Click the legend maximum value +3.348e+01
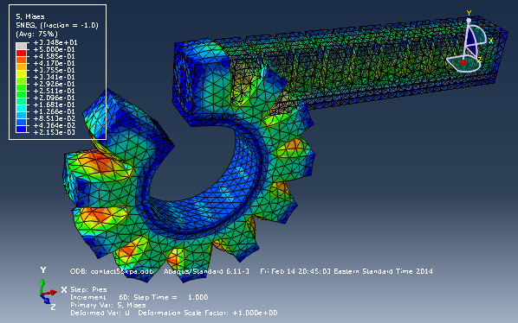The image size is (518, 323). coord(55,42)
